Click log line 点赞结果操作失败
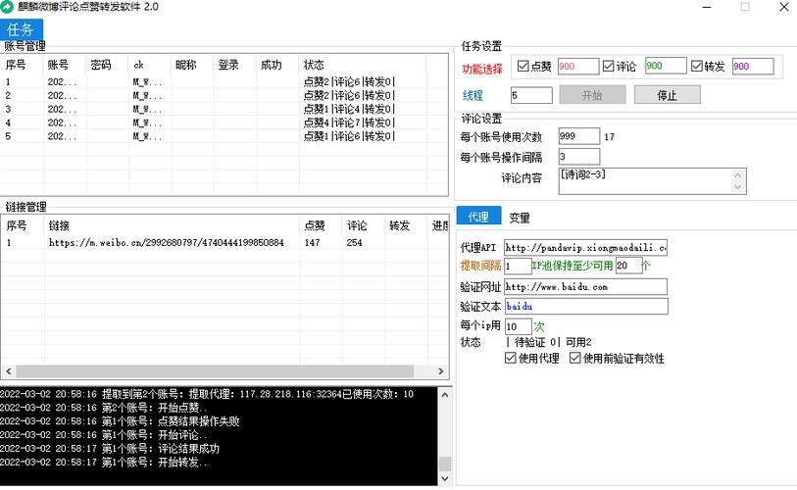 (x=120, y=421)
